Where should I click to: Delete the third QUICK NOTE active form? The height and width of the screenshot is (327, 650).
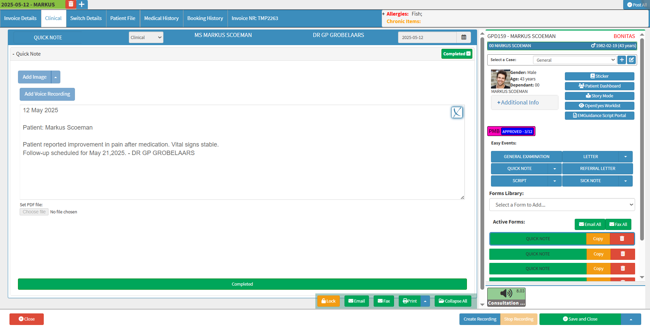623,268
